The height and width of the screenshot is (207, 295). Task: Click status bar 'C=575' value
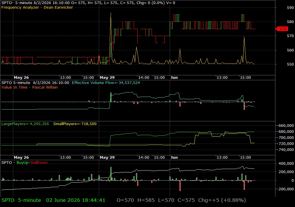point(186,200)
